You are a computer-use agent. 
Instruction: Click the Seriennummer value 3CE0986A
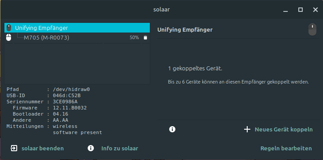(x=65, y=102)
